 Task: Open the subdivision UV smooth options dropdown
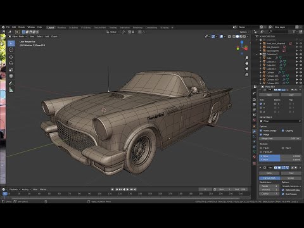291,186
